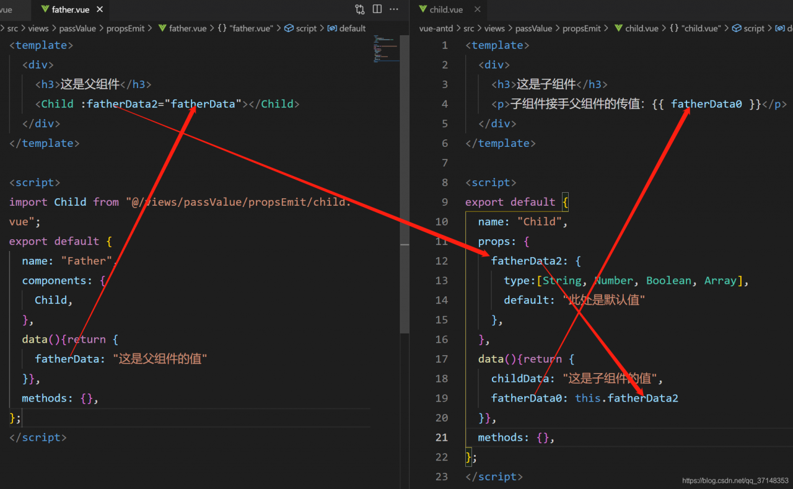Click the props: { line in child.vue
793x489 pixels.
tap(504, 241)
